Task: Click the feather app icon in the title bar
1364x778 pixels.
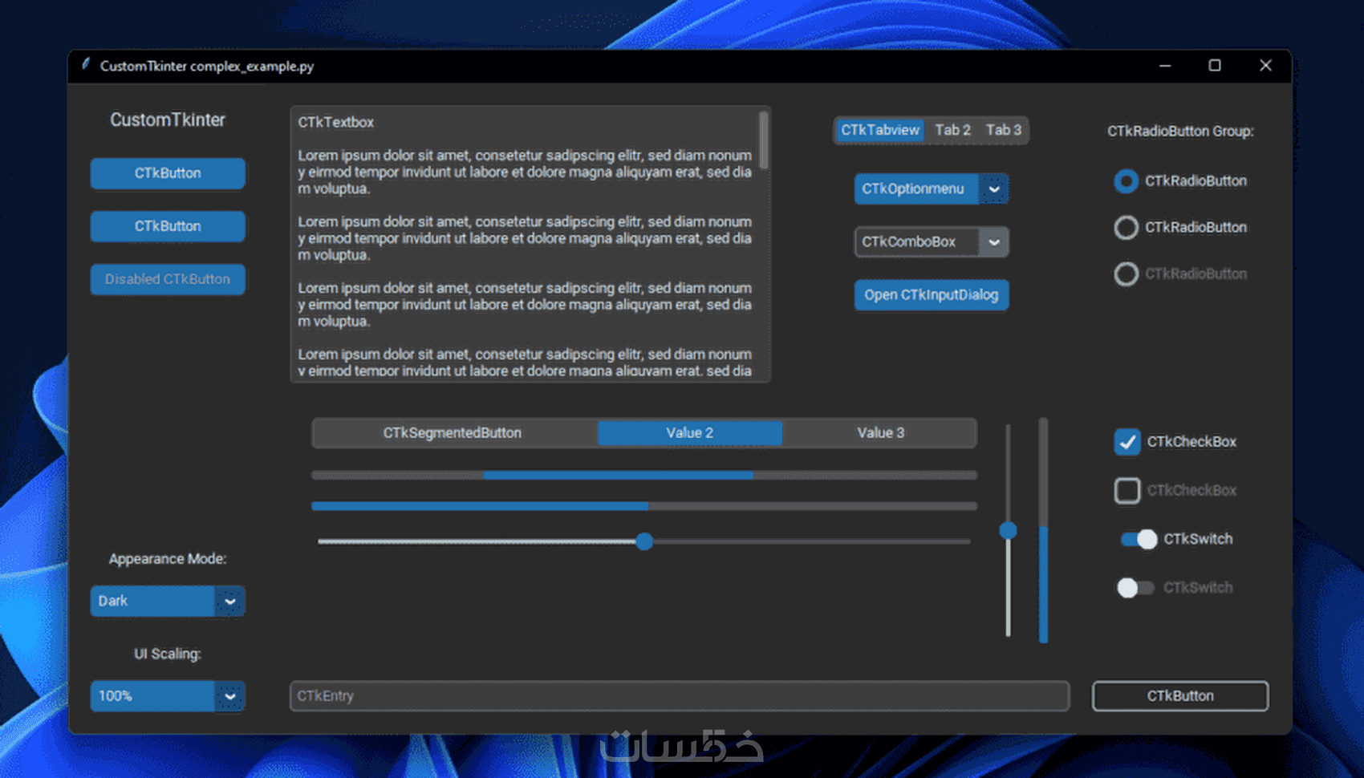Action: point(85,65)
